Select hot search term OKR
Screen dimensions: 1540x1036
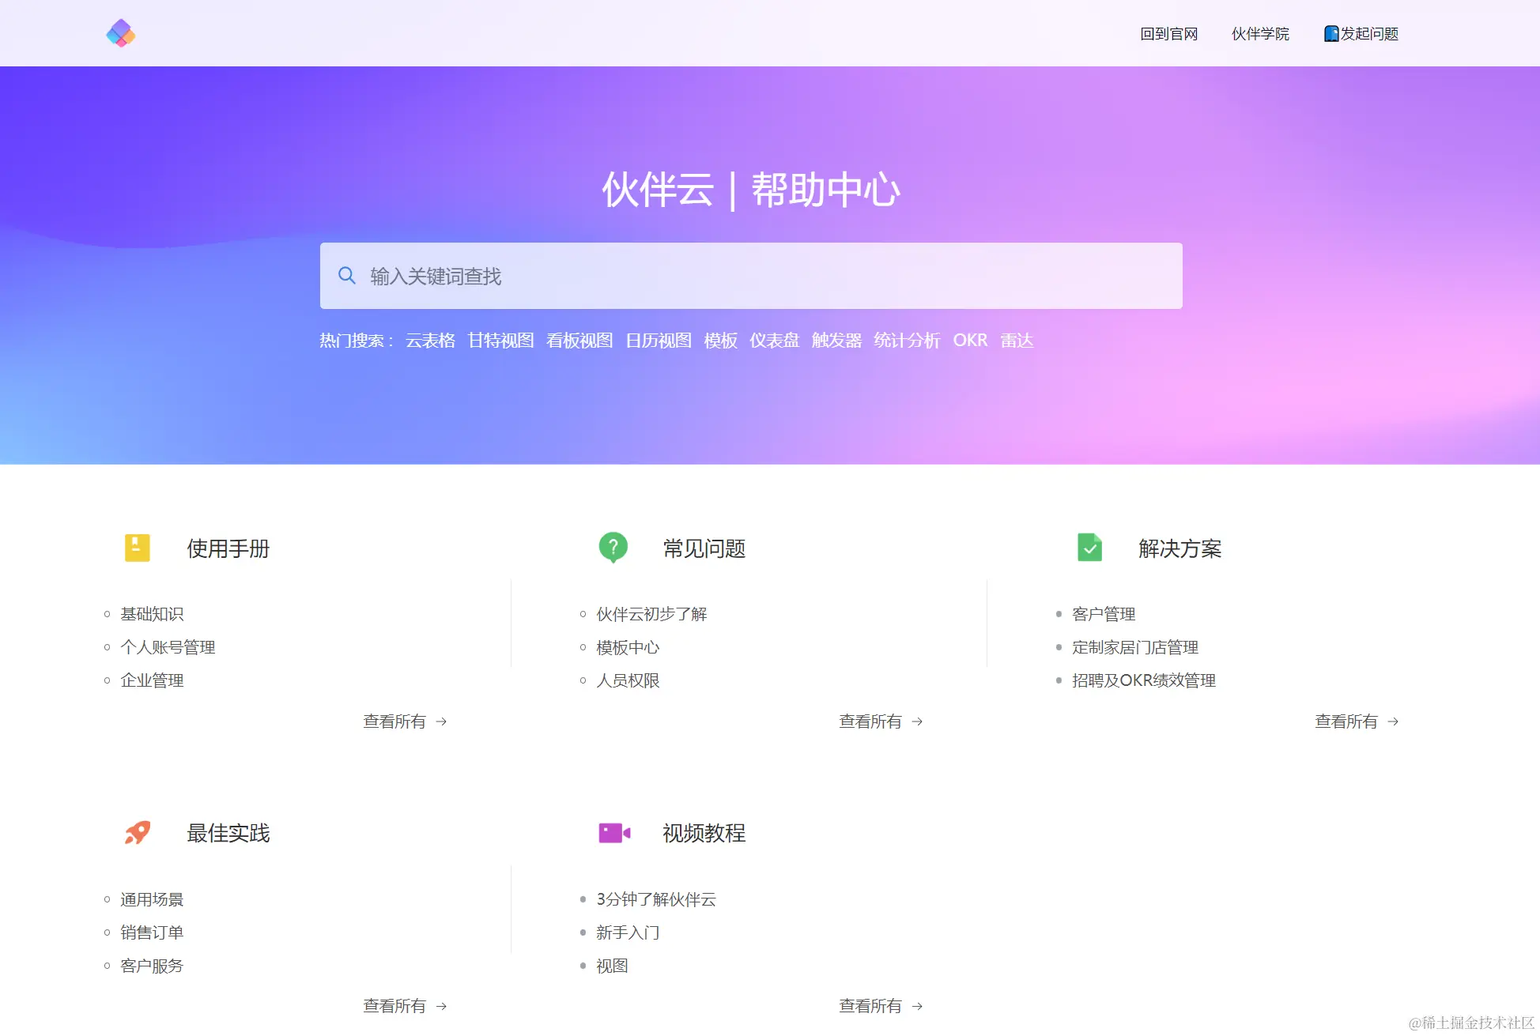point(969,341)
